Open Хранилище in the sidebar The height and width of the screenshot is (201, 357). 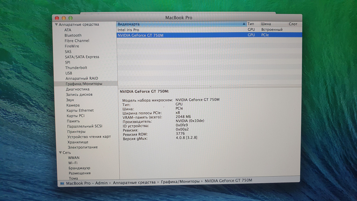pyautogui.click(x=78, y=142)
